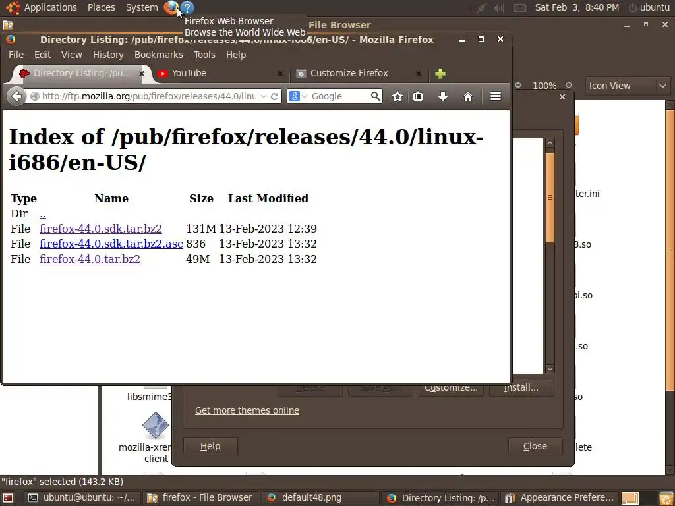Click the Customize... button in Appearance dialog
675x506 pixels.
[x=451, y=389]
